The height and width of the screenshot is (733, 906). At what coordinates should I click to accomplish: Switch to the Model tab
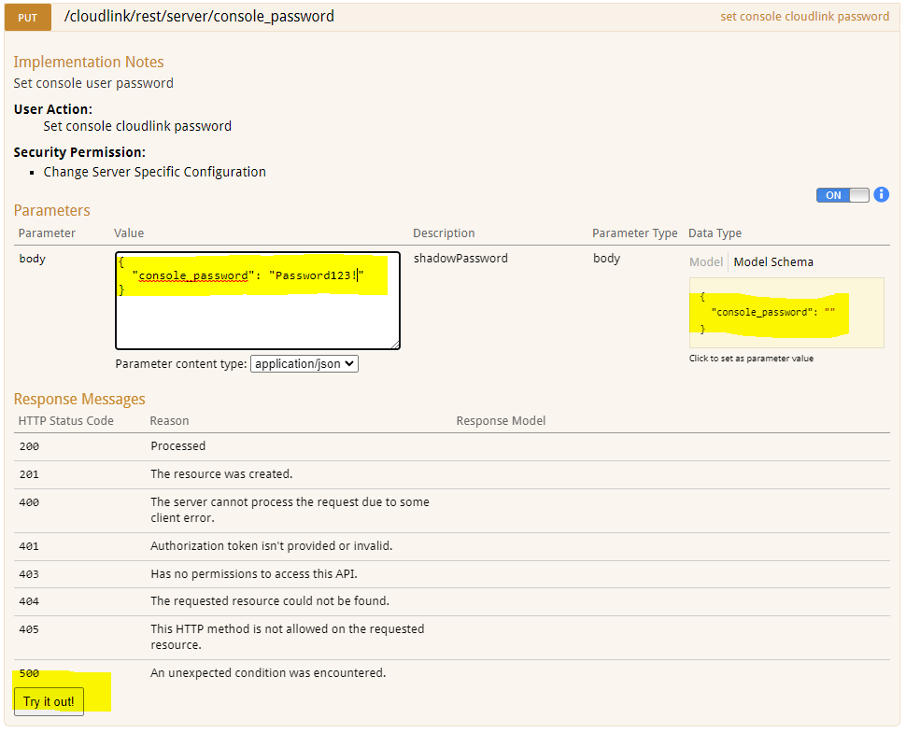coord(705,261)
